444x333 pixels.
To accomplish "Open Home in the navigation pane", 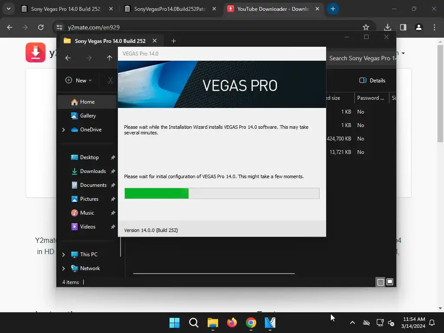I will point(87,101).
